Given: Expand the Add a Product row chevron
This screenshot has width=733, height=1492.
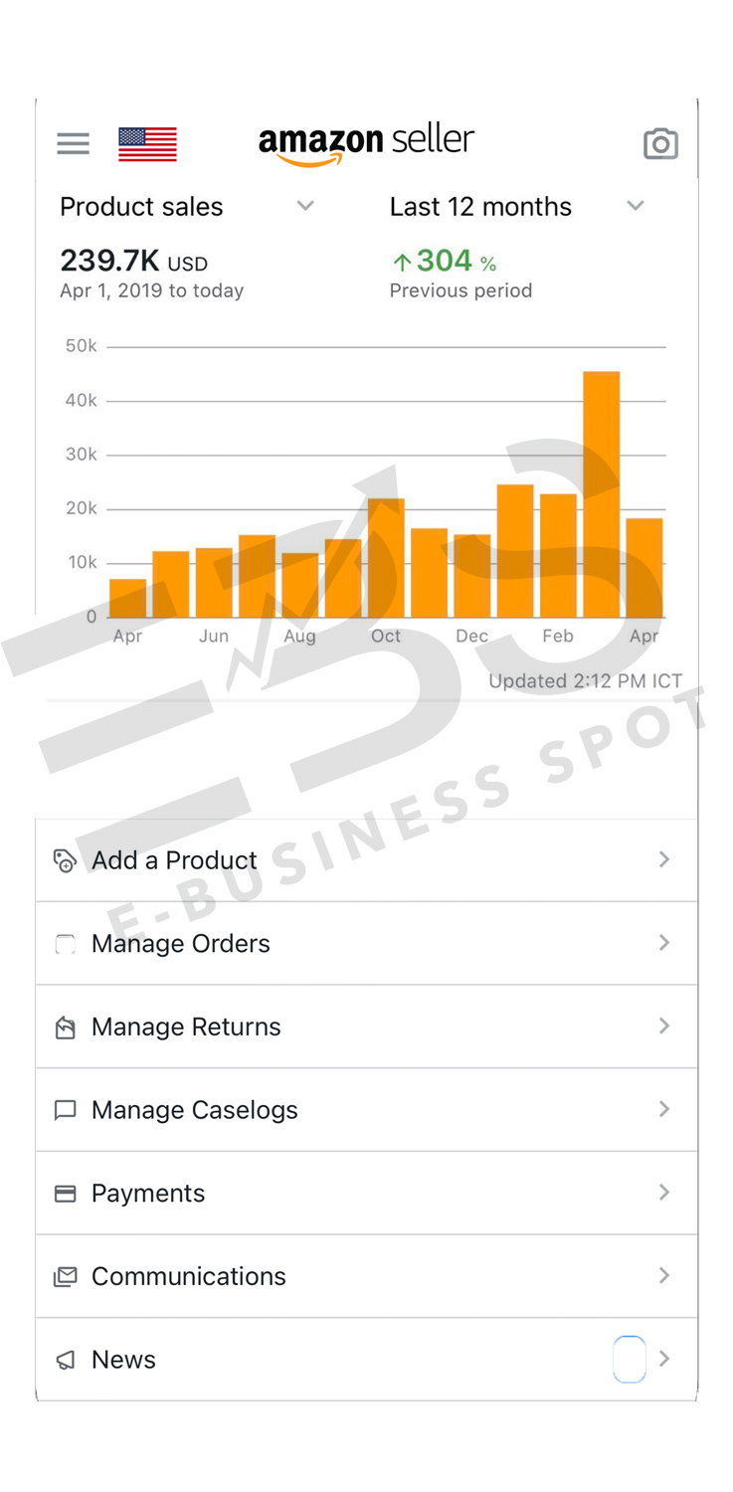Looking at the screenshot, I should click(663, 859).
